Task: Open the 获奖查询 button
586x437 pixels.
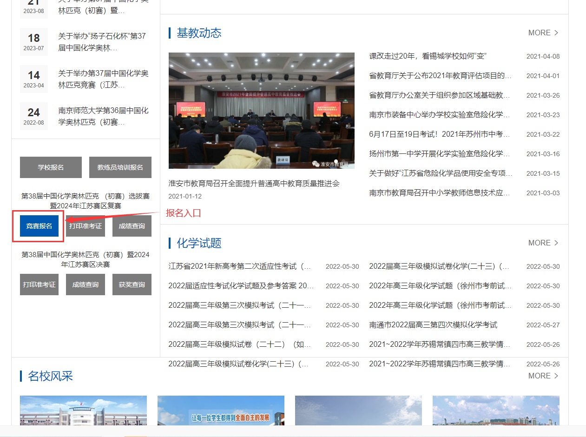Action: click(132, 285)
